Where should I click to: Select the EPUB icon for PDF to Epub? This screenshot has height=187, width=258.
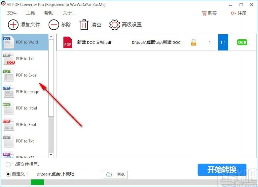(x=8, y=125)
